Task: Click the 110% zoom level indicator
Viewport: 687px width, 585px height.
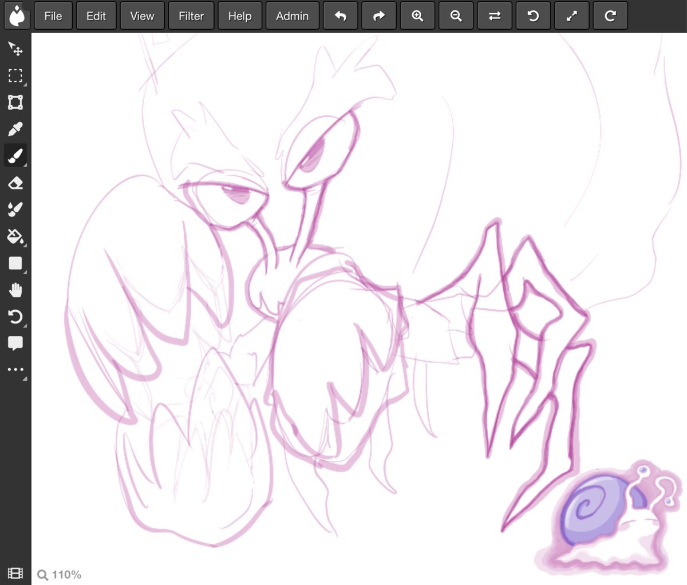Action: [60, 575]
